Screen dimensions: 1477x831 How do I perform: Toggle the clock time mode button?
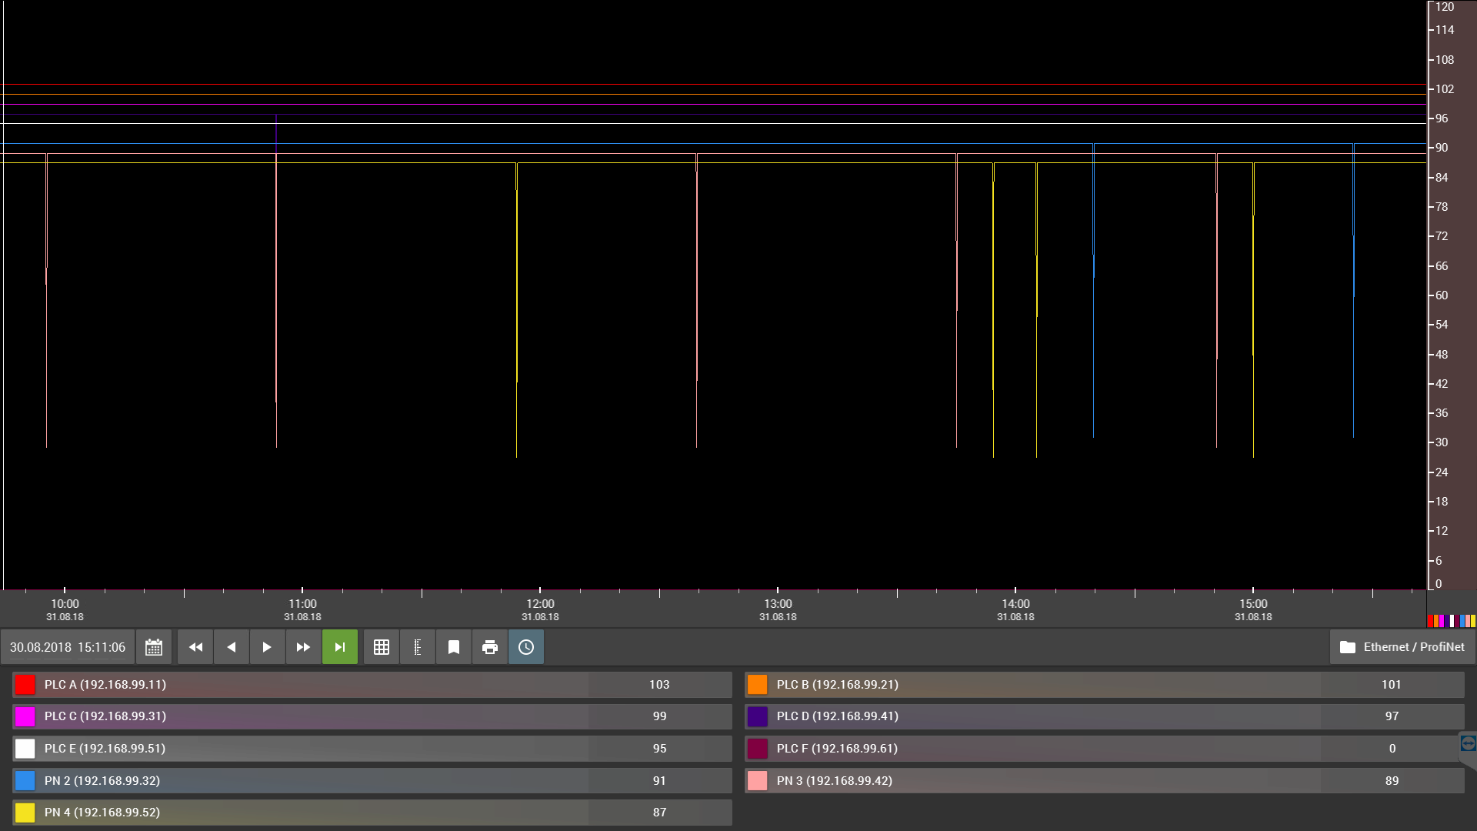[x=526, y=647]
